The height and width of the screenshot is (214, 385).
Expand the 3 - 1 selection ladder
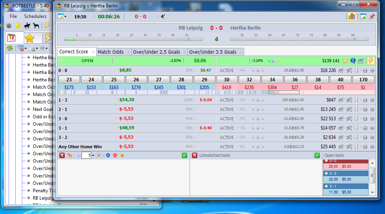coord(365,128)
